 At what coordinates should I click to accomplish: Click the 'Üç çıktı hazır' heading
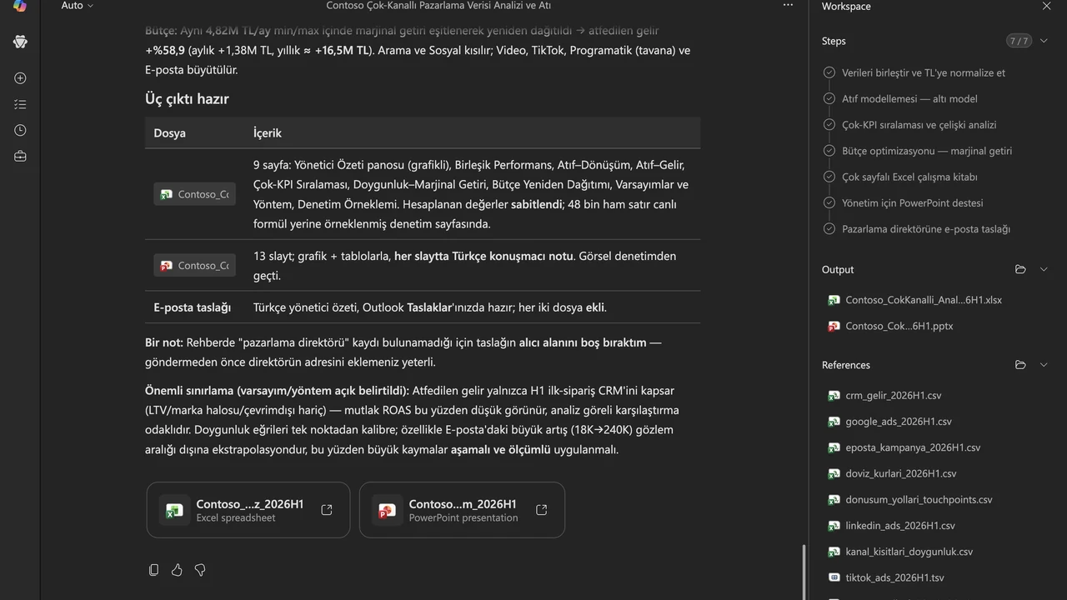187,99
